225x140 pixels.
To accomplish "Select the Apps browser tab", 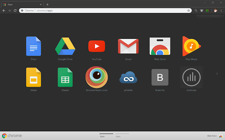I will pyautogui.click(x=22, y=5).
